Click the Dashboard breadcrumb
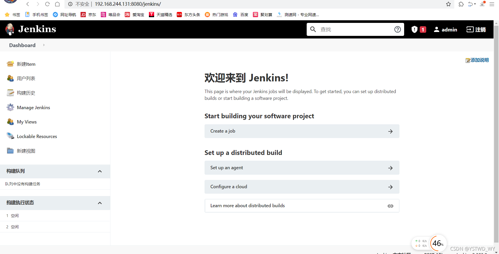Screen dimensions: 499x254 (22, 45)
